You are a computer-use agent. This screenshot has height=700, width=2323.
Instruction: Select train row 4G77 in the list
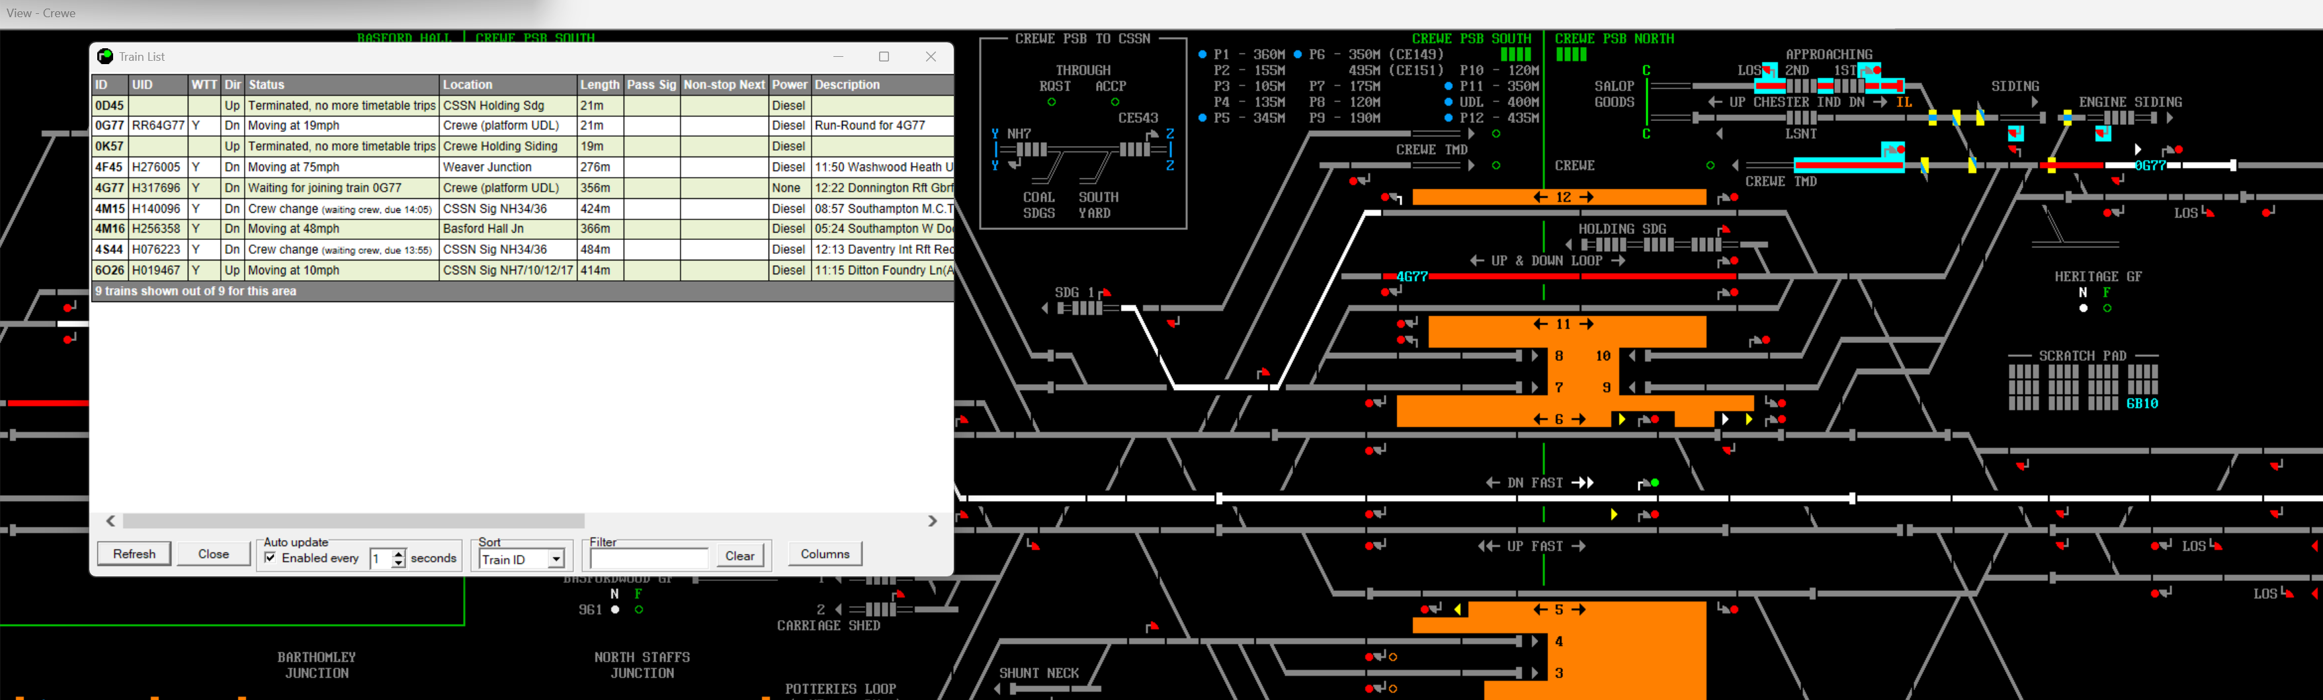523,187
